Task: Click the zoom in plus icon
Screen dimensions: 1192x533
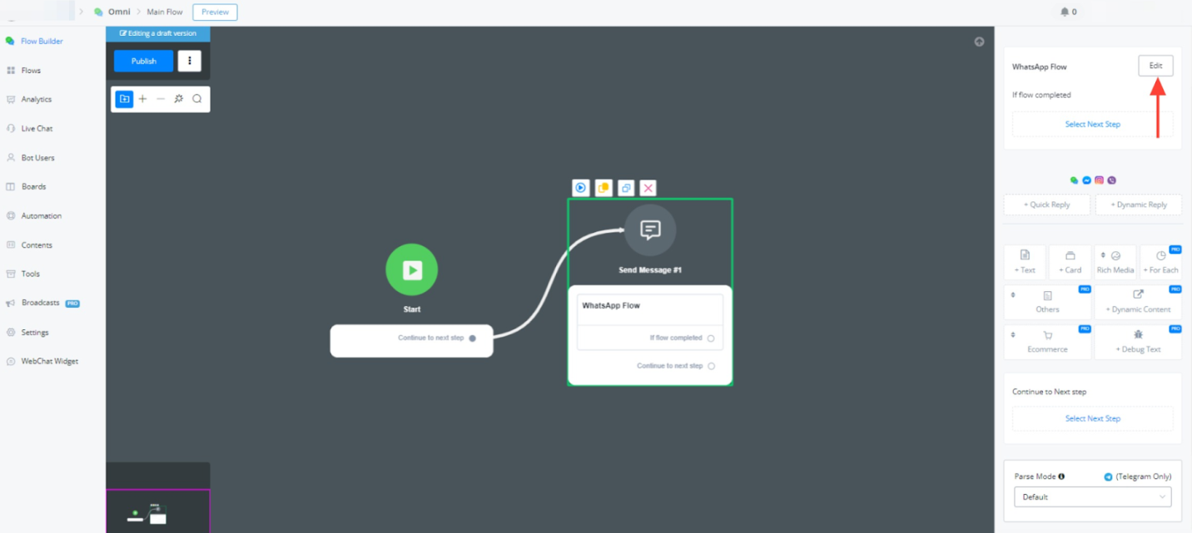Action: coord(142,99)
